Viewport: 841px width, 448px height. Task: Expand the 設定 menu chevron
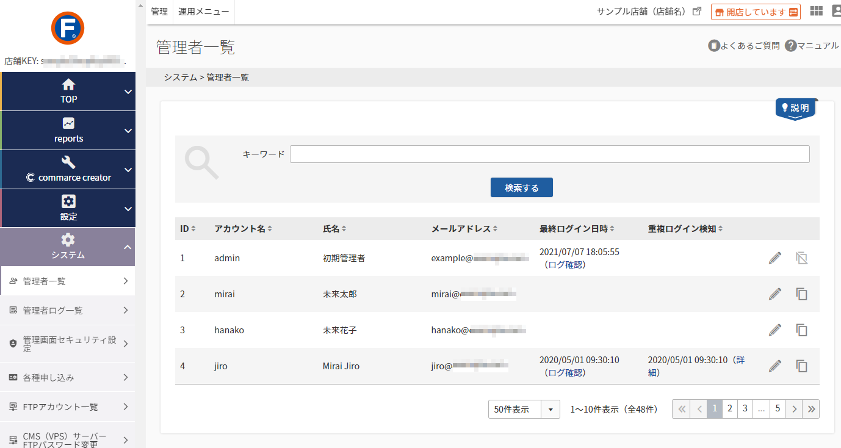[128, 209]
